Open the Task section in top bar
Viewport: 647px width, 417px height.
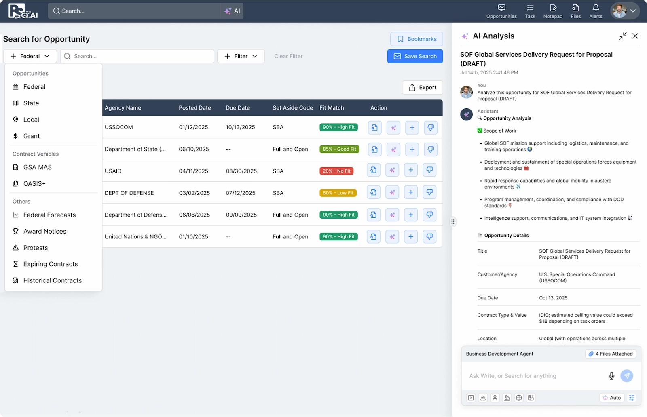click(530, 11)
